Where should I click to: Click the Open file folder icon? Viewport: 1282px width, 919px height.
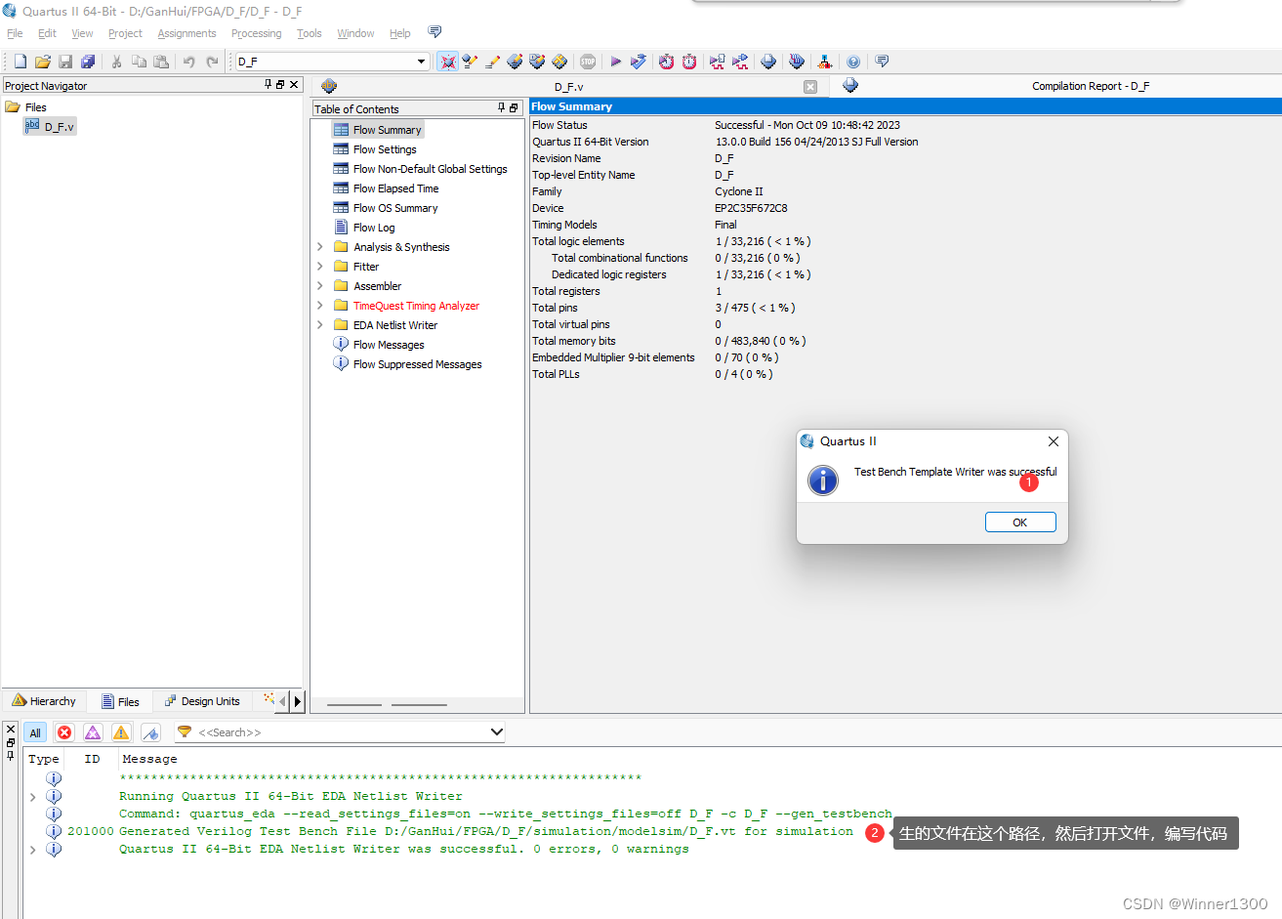(x=42, y=62)
